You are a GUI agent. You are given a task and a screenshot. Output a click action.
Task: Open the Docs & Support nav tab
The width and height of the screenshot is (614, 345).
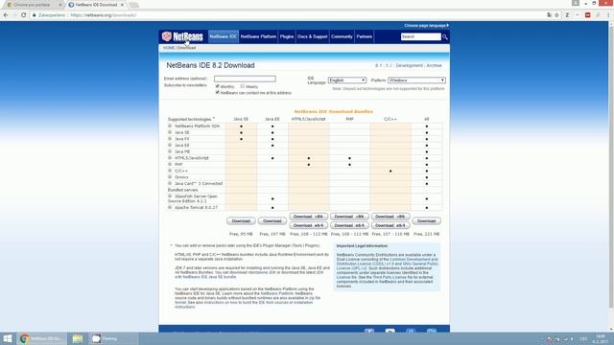pyautogui.click(x=312, y=36)
